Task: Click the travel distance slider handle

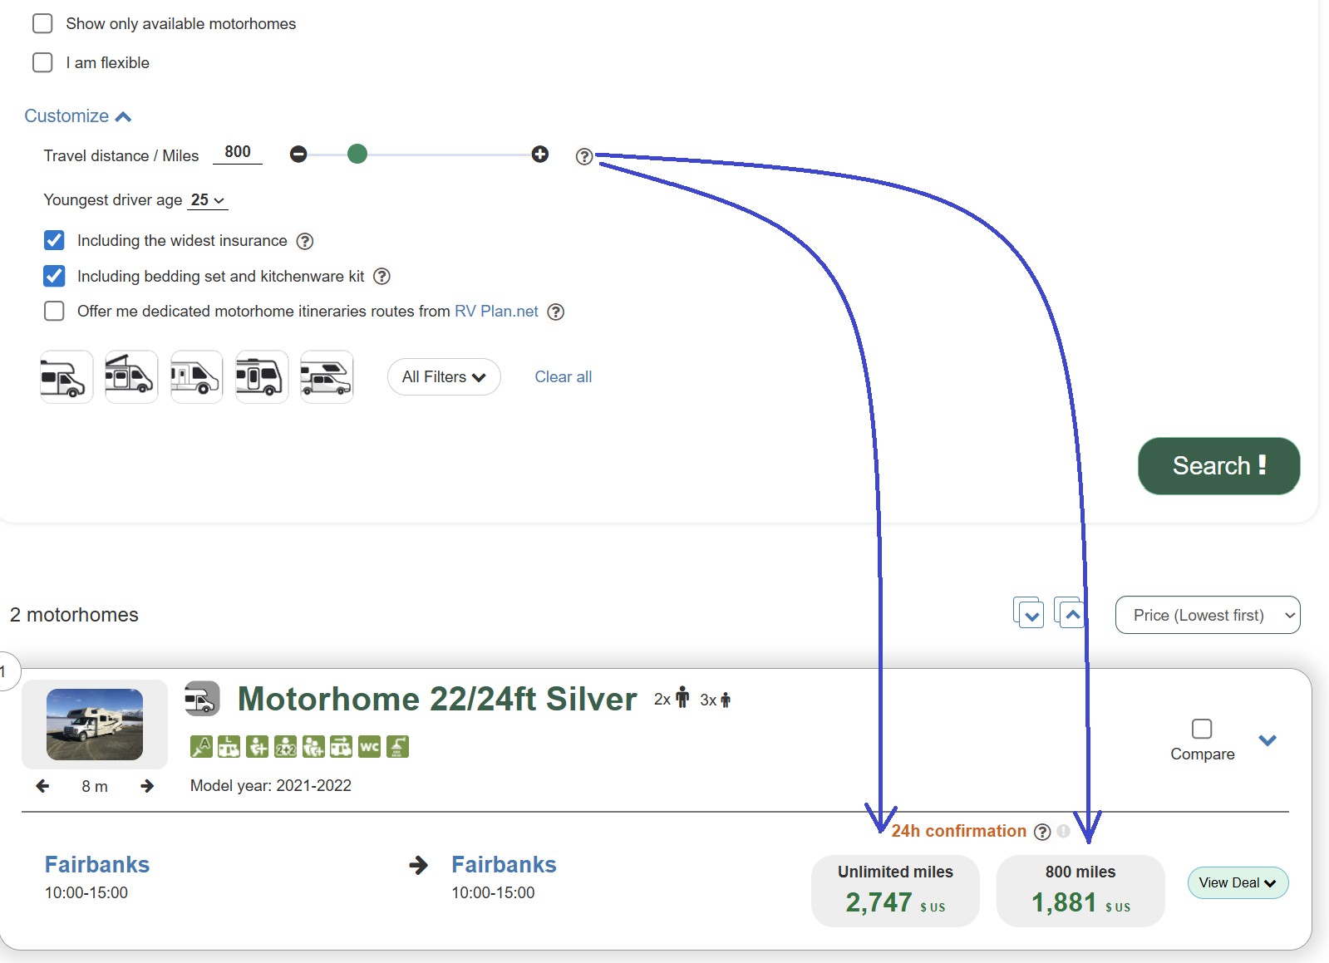Action: coord(357,155)
